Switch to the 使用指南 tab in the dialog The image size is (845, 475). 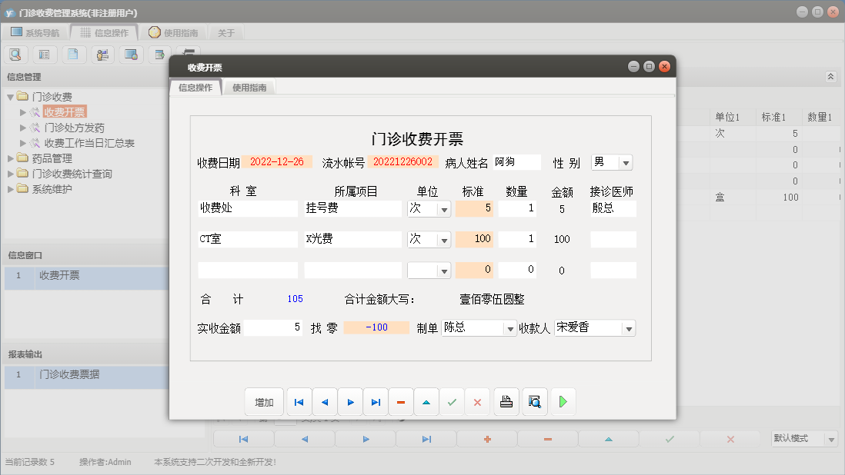(x=249, y=88)
